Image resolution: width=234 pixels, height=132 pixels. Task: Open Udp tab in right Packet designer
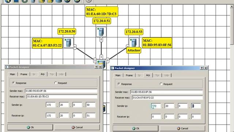pyautogui.click(x=167, y=75)
